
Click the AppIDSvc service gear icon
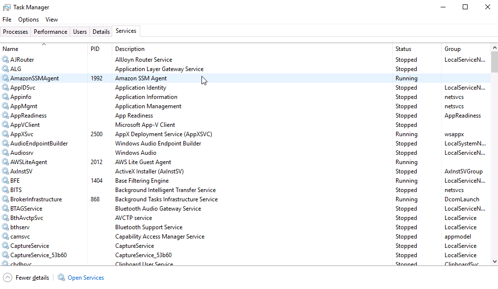5,88
